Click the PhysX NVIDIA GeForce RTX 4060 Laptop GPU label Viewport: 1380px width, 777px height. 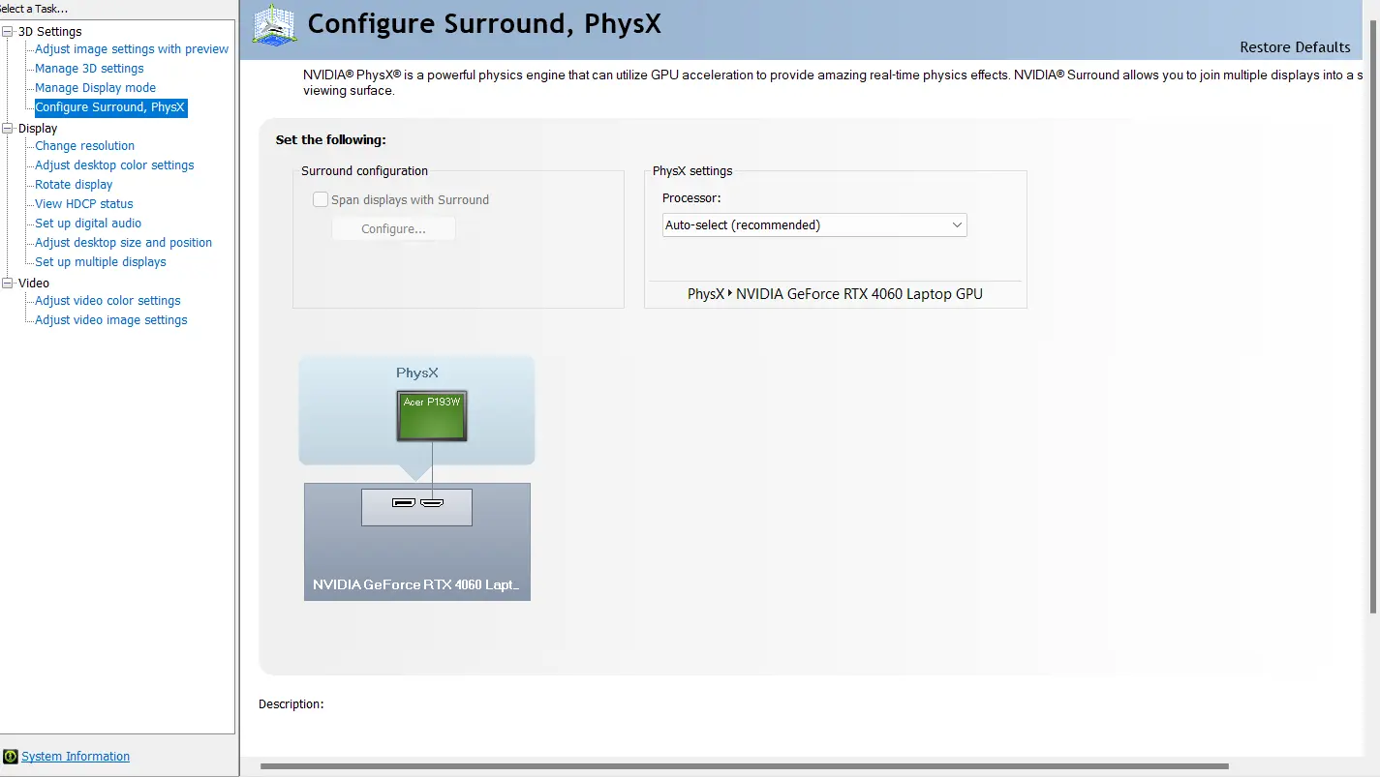pos(835,294)
